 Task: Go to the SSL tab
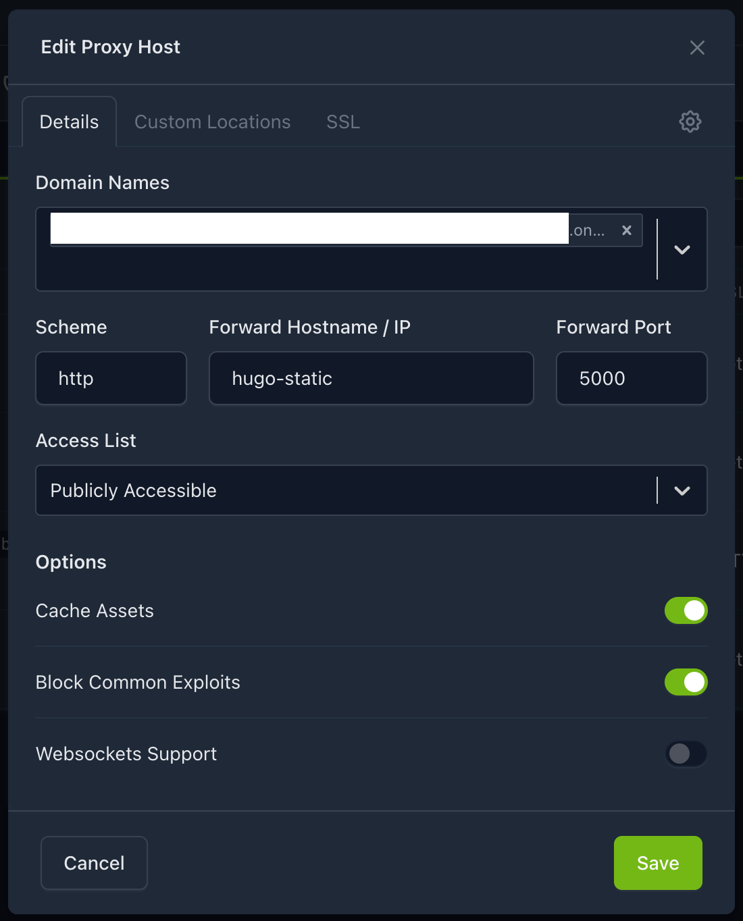coord(343,122)
